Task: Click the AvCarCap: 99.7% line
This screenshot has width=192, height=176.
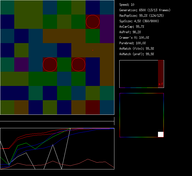Action: [x=132, y=27]
